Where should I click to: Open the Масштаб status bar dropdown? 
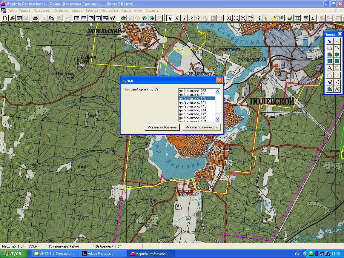(x=24, y=246)
